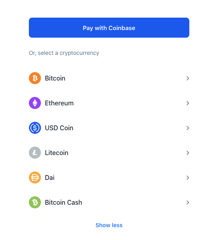Pay with Coinbase button
Viewport: 217px width, 240px height.
coord(109,28)
